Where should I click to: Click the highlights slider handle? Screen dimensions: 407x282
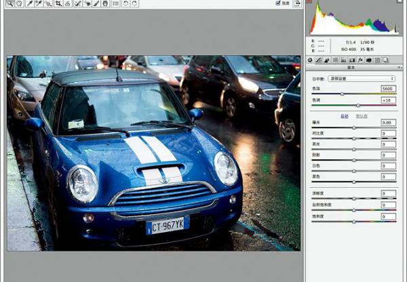point(354,149)
